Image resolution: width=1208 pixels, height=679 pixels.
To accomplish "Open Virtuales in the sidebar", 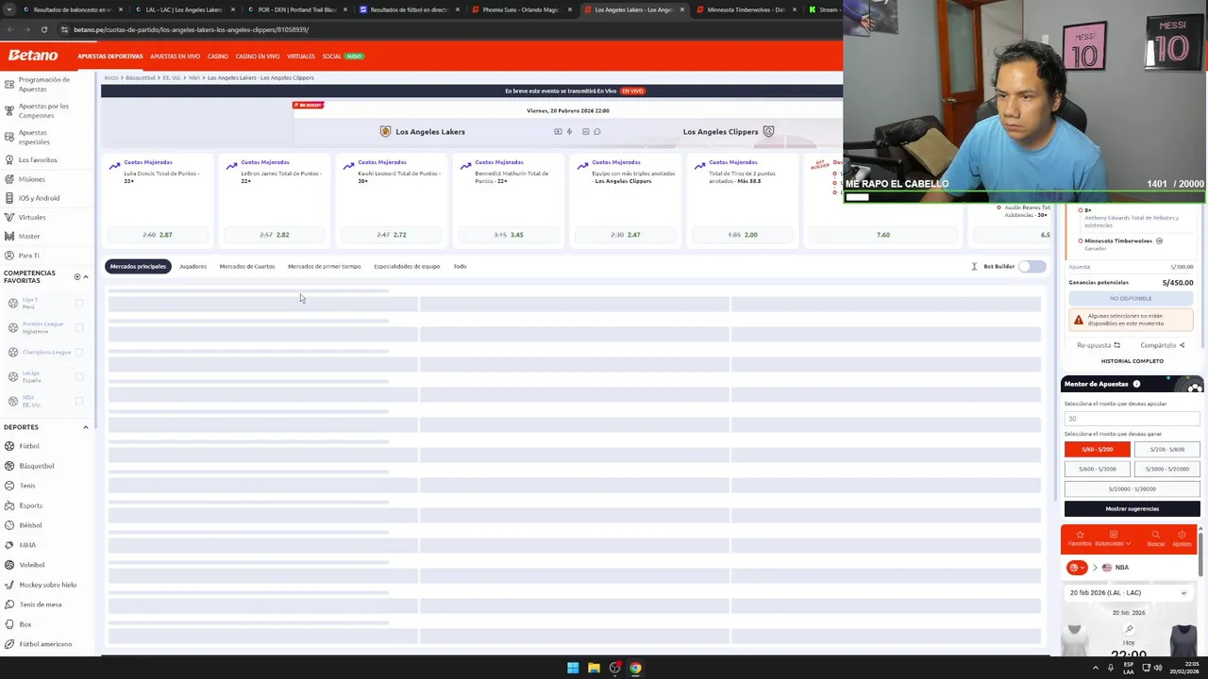I will (x=32, y=217).
